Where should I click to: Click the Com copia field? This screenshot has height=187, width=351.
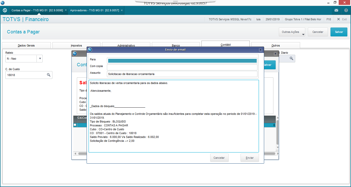(x=182, y=67)
